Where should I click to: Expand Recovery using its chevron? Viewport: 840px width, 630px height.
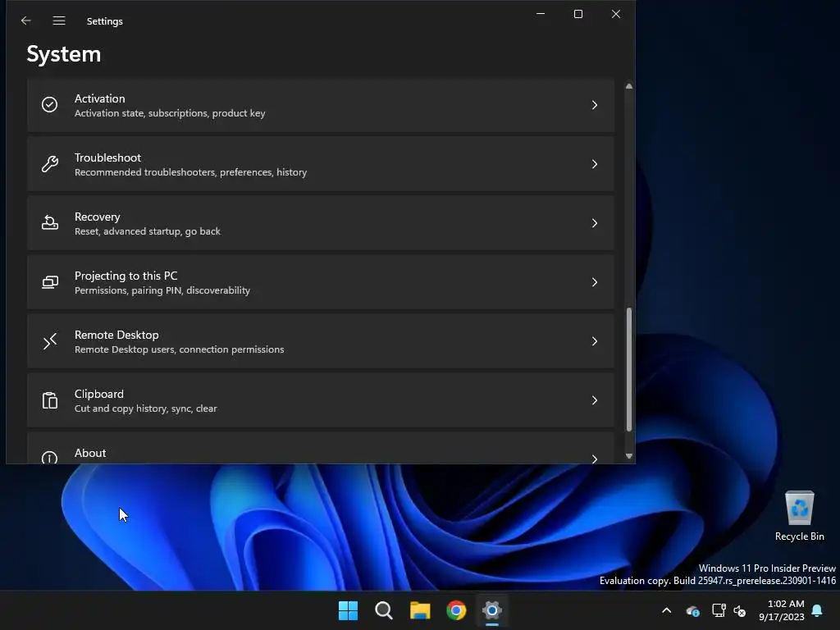pos(595,223)
